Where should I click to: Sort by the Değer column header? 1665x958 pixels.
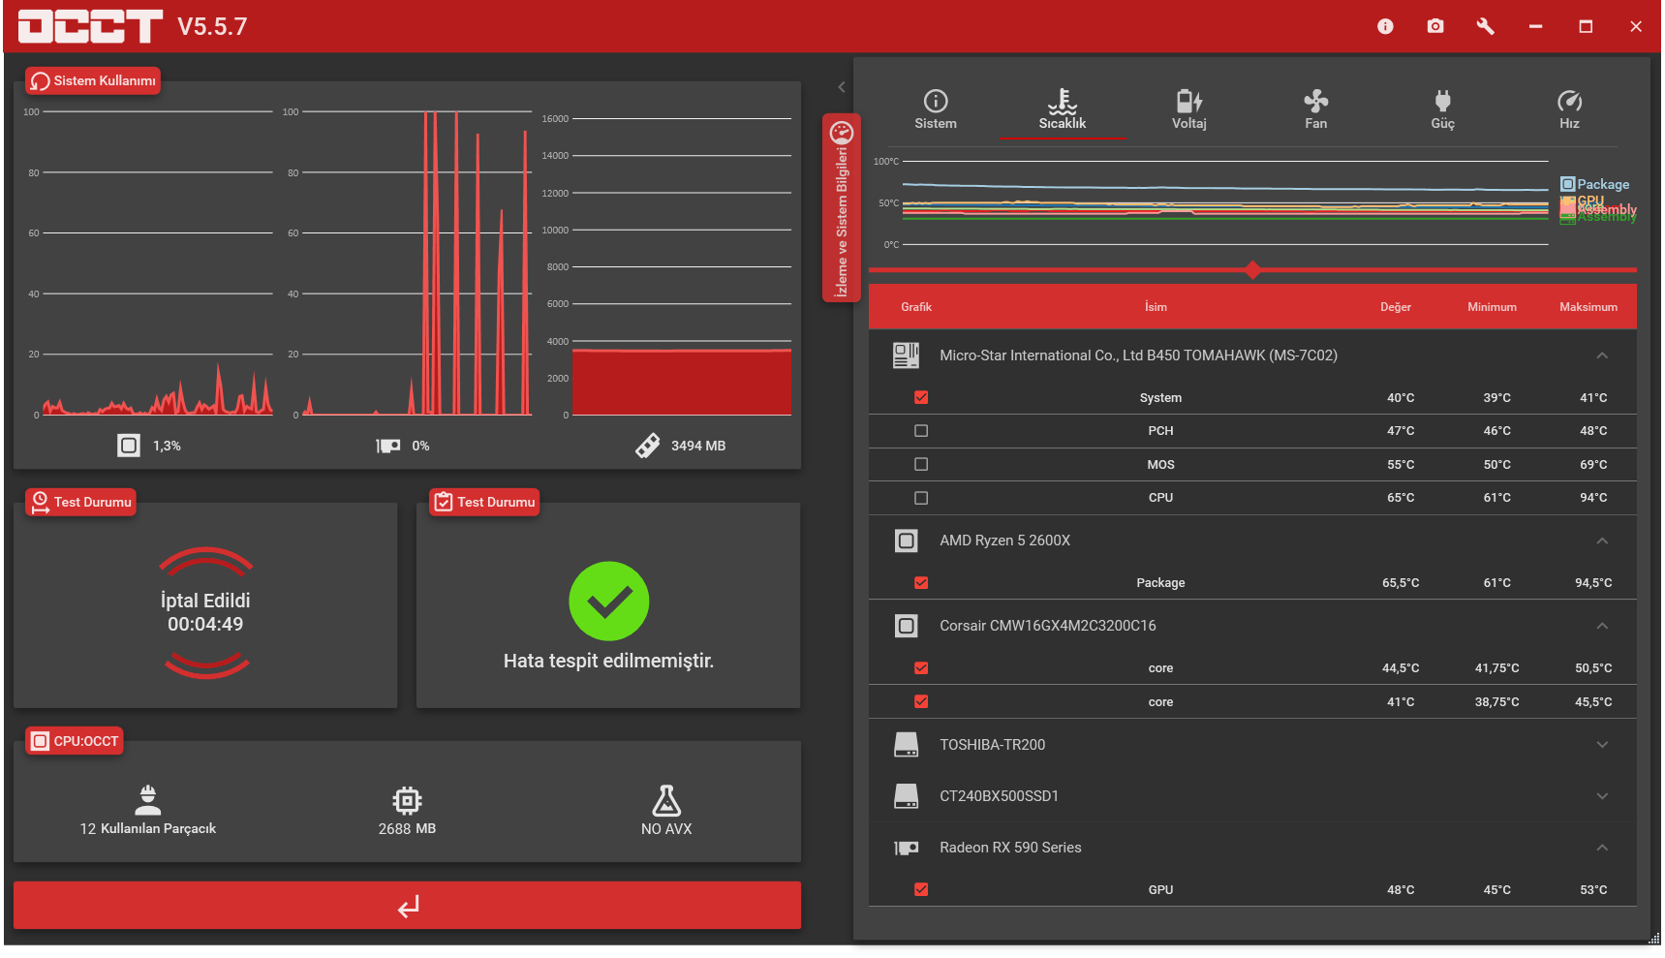point(1396,307)
